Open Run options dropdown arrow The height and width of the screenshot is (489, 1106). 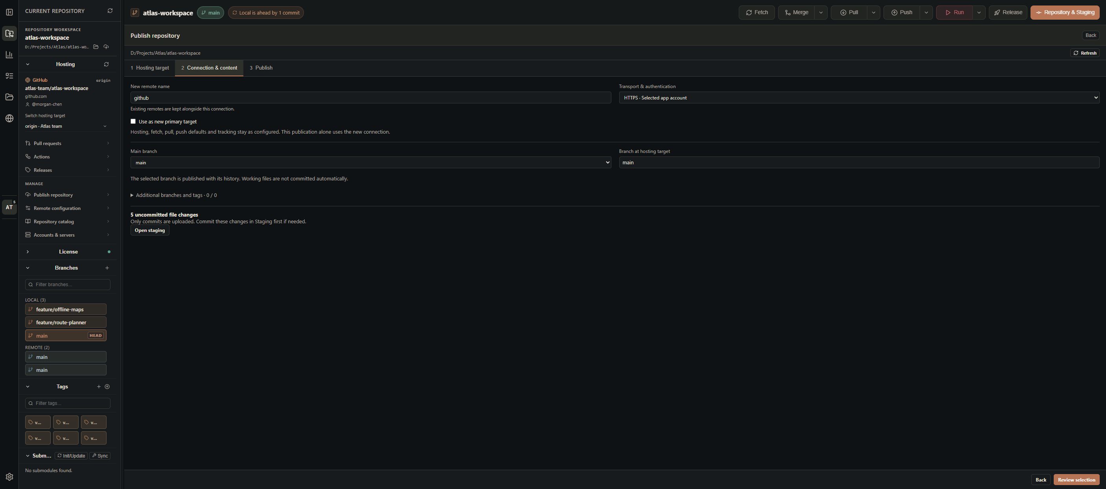click(x=979, y=13)
